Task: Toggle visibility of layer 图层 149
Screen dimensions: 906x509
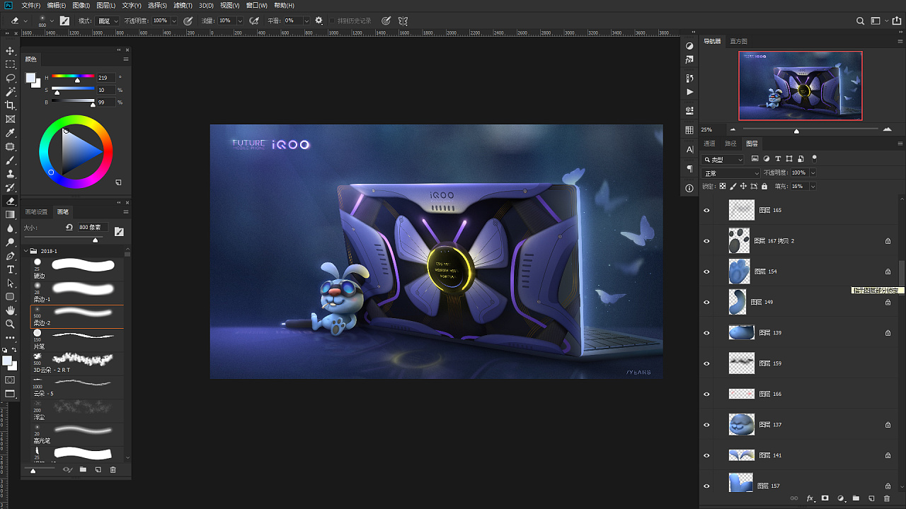Action: (706, 302)
